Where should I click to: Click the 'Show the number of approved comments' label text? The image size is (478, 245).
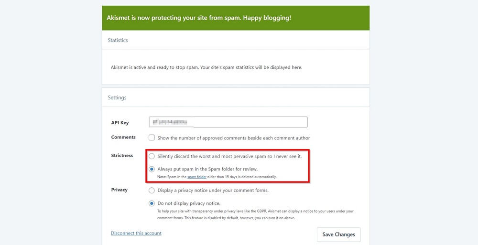[x=234, y=138]
